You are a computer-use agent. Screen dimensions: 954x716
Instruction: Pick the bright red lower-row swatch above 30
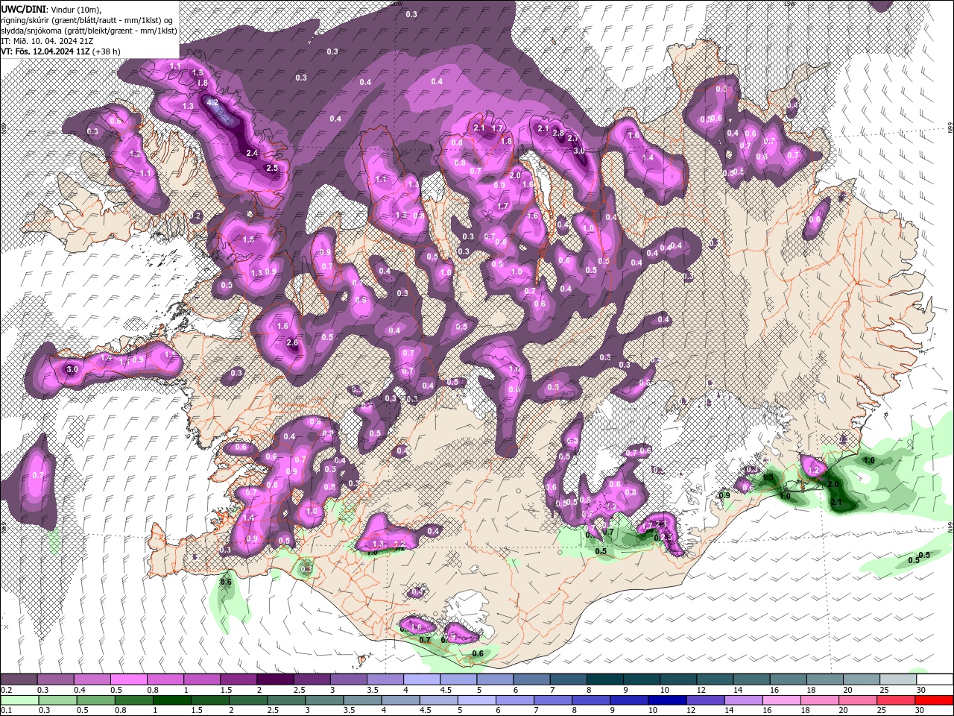[935, 700]
